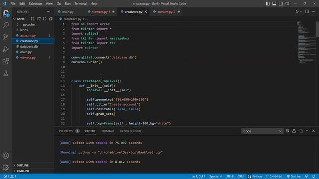Change Spaces: 4 indentation setting
The height and width of the screenshot is (179, 319).
[x=215, y=176]
